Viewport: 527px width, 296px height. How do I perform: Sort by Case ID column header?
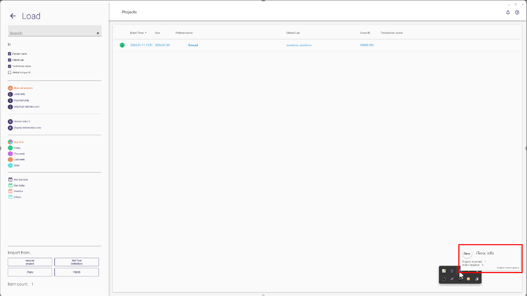(365, 33)
